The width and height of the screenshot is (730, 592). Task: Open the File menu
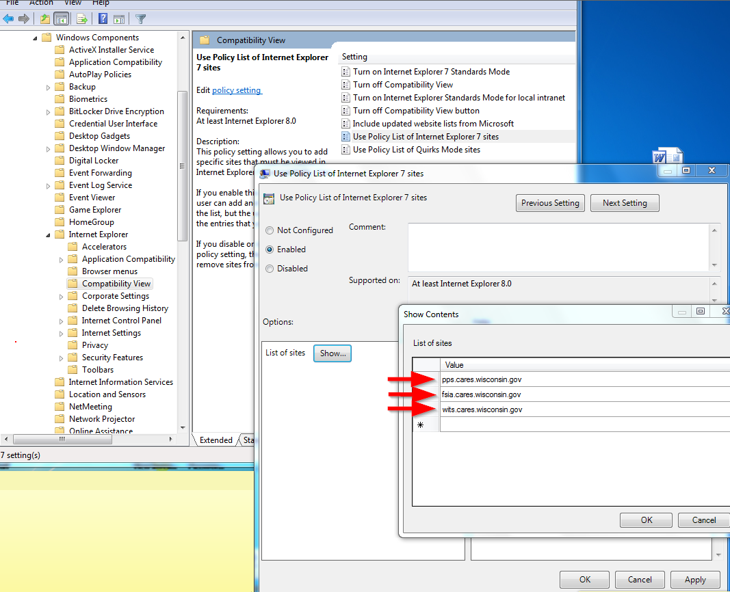coord(12,3)
